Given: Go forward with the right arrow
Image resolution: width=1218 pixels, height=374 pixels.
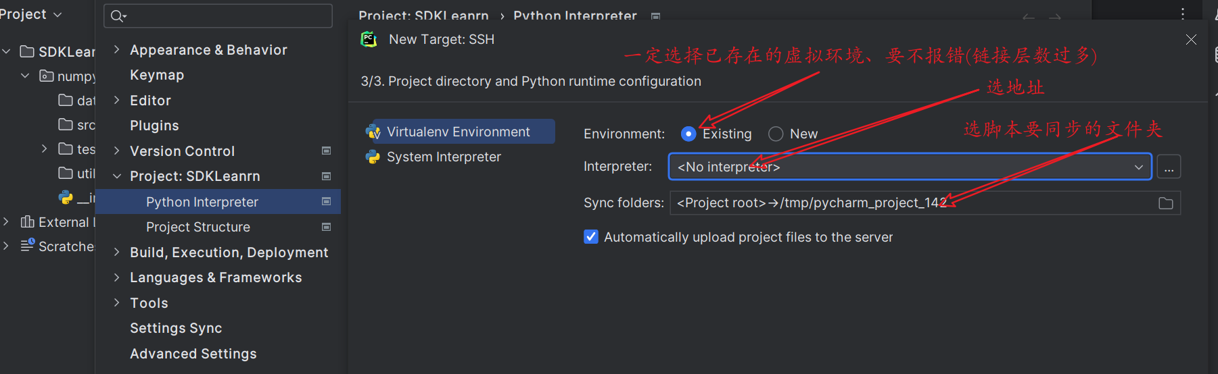Looking at the screenshot, I should pyautogui.click(x=1054, y=16).
